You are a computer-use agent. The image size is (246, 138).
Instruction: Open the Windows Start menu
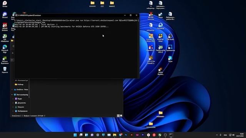[x=75, y=135]
